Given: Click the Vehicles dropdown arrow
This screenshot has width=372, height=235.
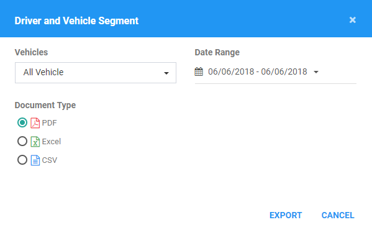Looking at the screenshot, I should 166,73.
